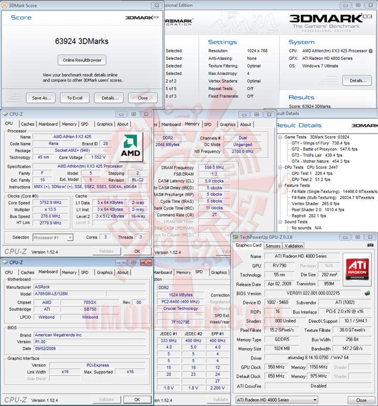Screen dimensions: 378x406
Task: Collapse the Game Tests tree node
Action: [280, 137]
